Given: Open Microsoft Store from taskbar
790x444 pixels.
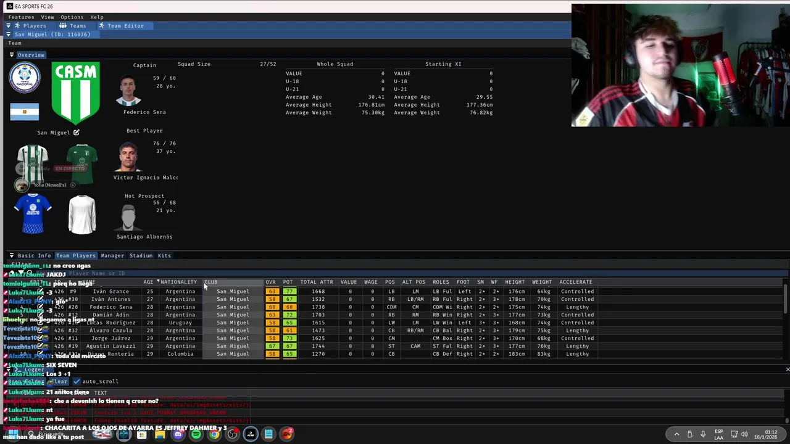Looking at the screenshot, I should pyautogui.click(x=142, y=434).
